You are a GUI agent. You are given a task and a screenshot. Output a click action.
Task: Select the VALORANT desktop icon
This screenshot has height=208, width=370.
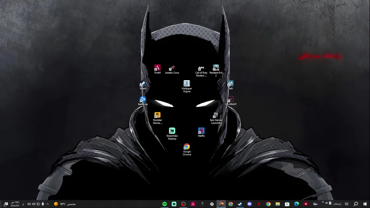tap(230, 101)
